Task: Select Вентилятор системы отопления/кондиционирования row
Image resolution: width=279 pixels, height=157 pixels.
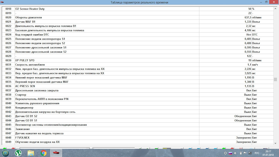Action: pos(138,125)
